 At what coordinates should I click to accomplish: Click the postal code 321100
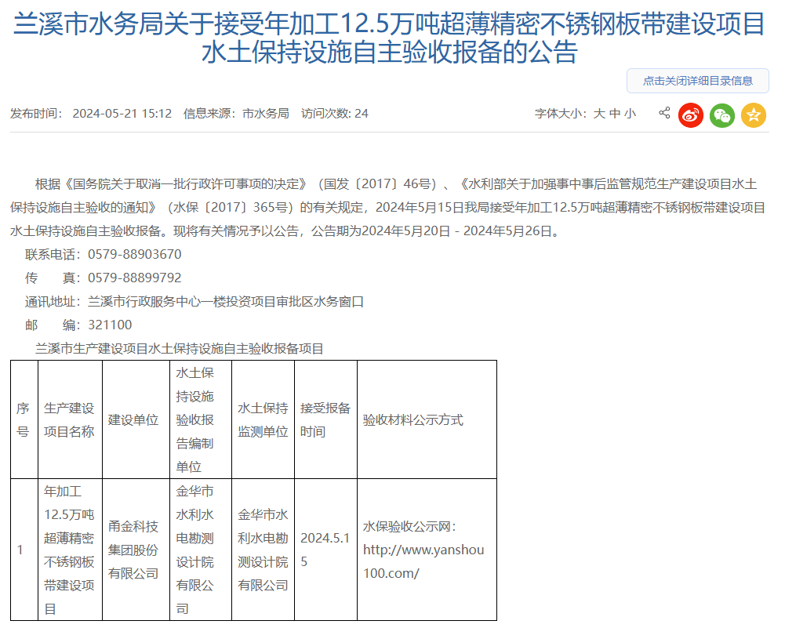tap(110, 325)
